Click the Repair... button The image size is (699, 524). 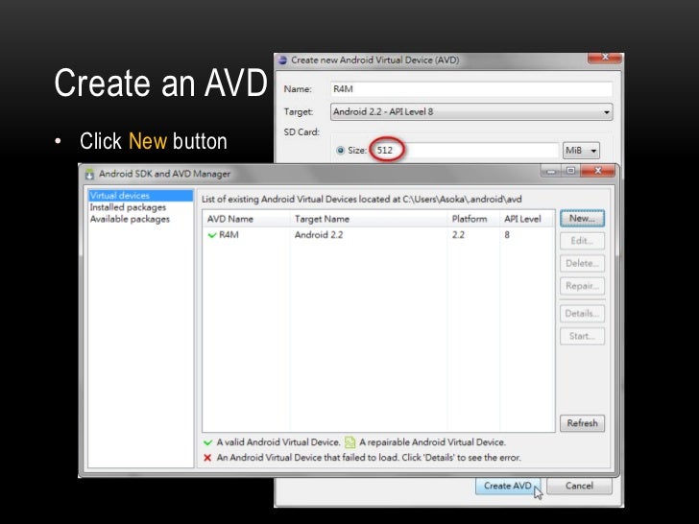pos(582,286)
